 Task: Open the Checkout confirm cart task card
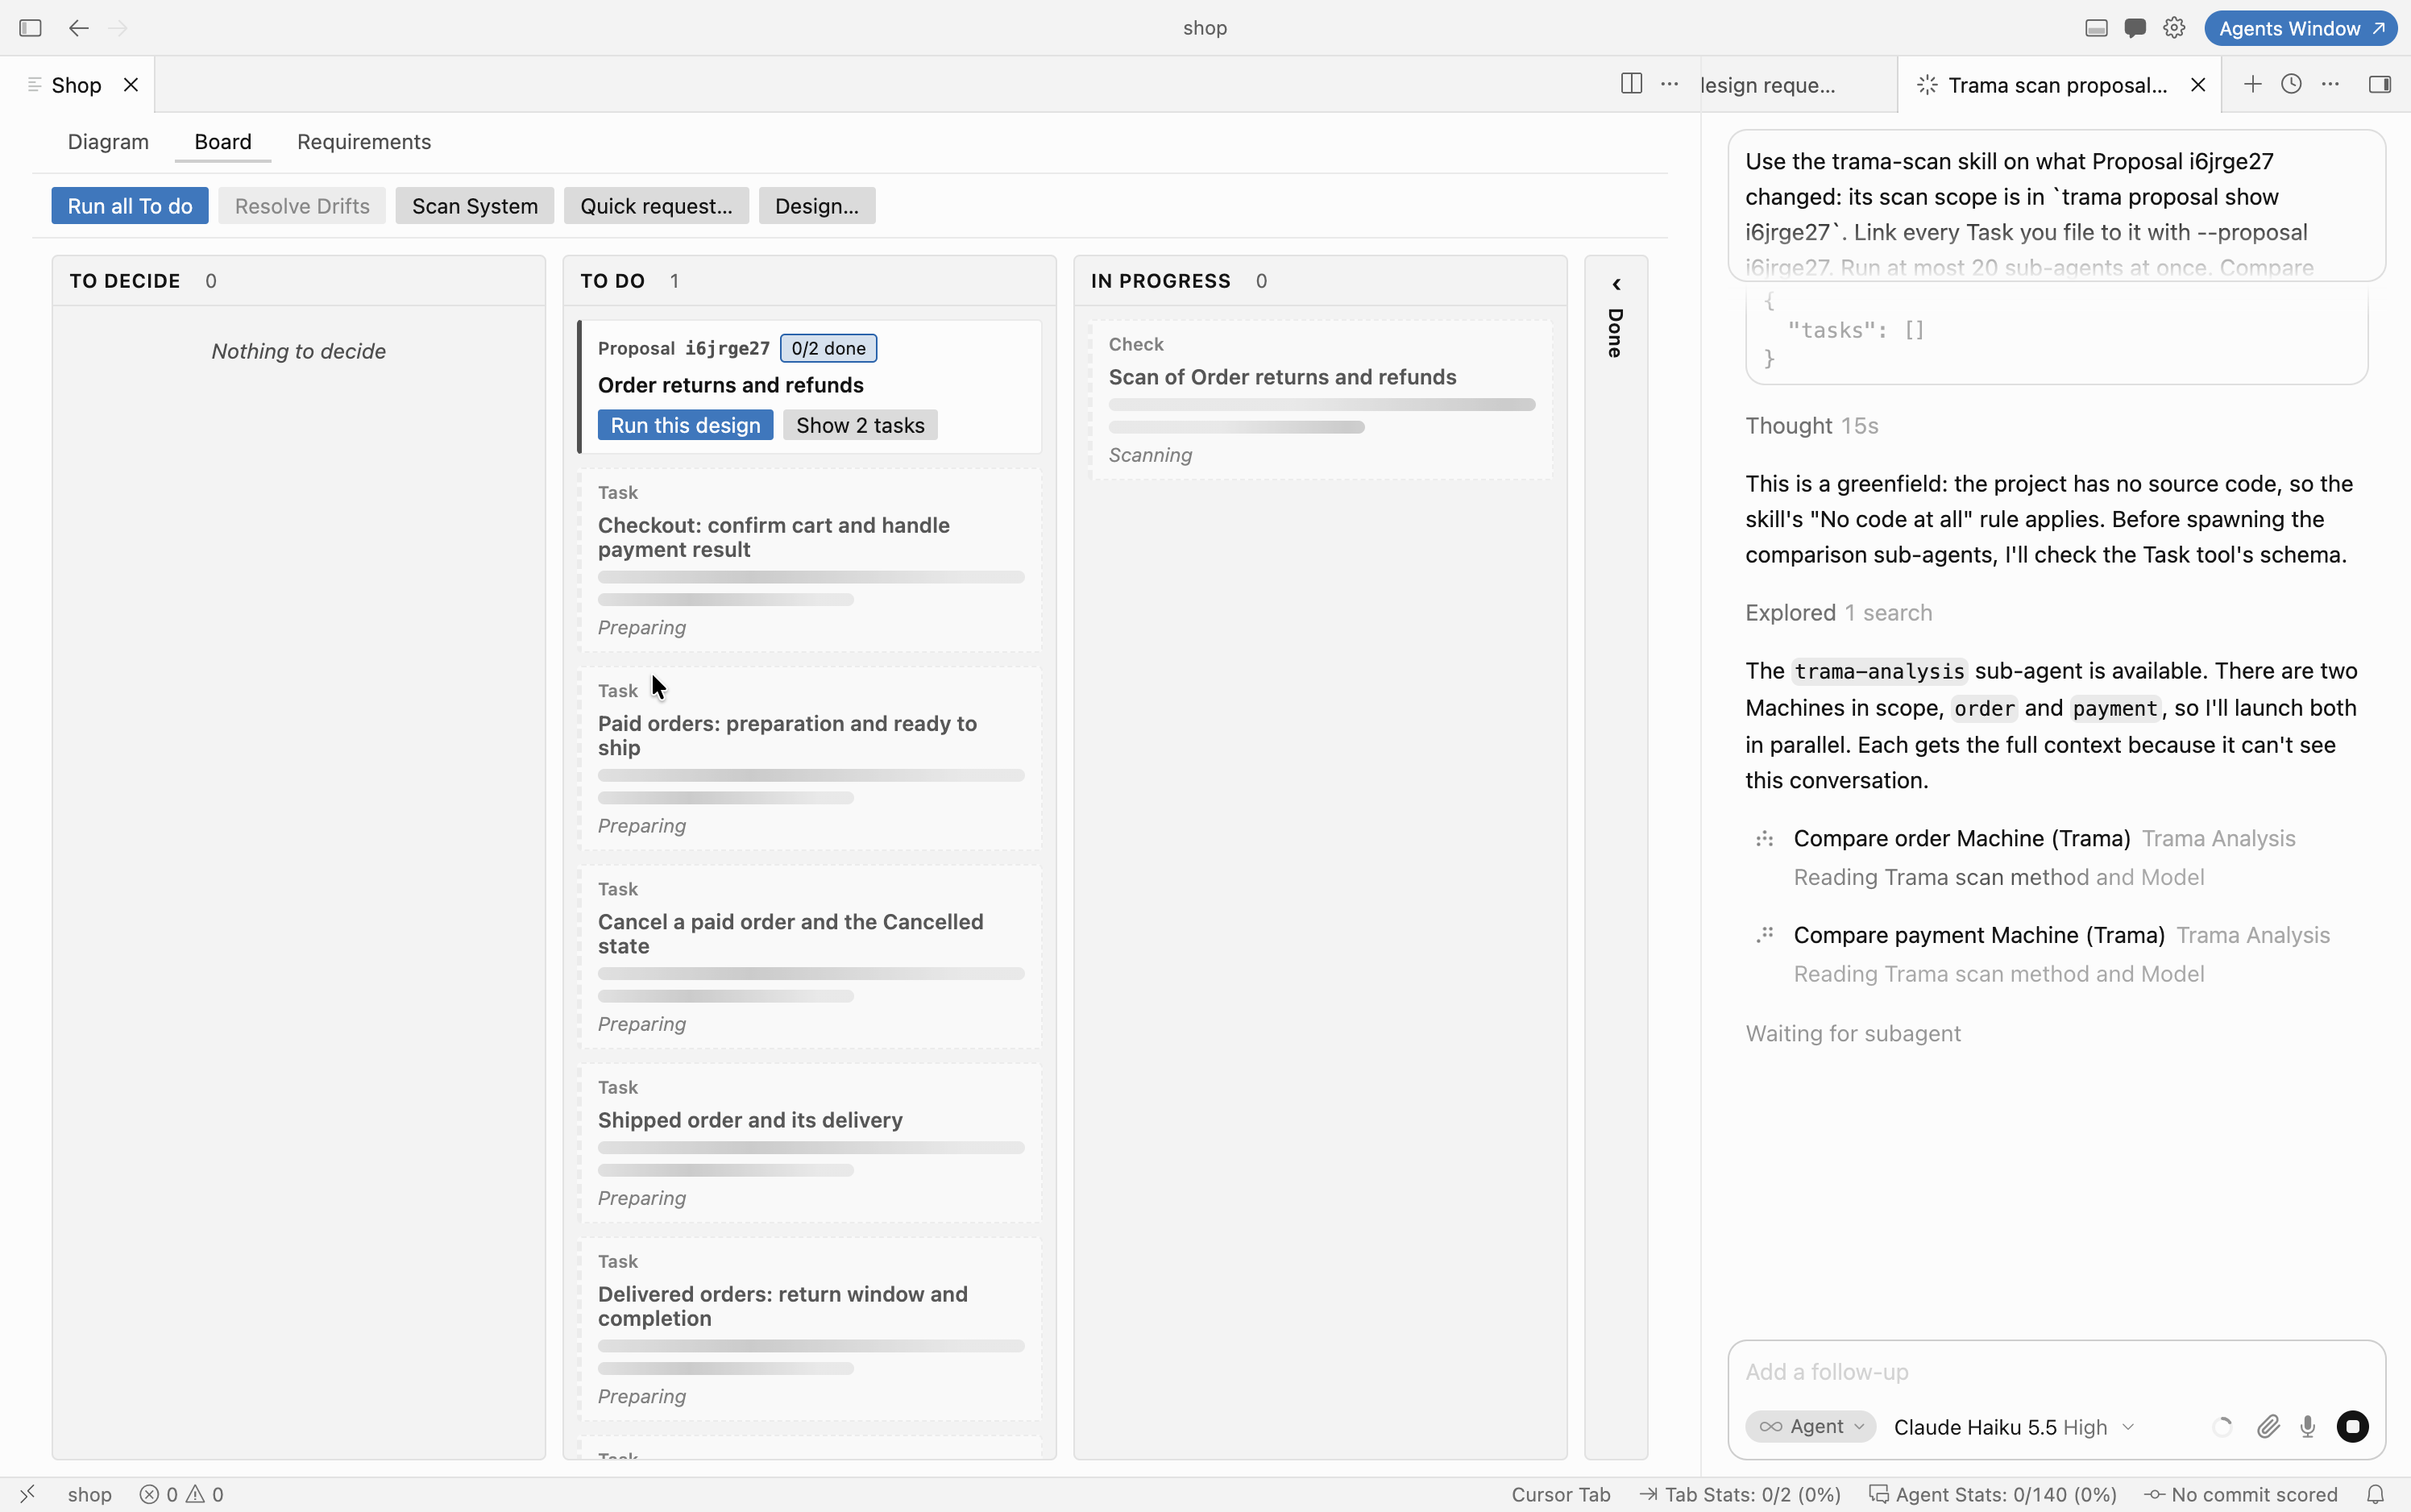811,561
